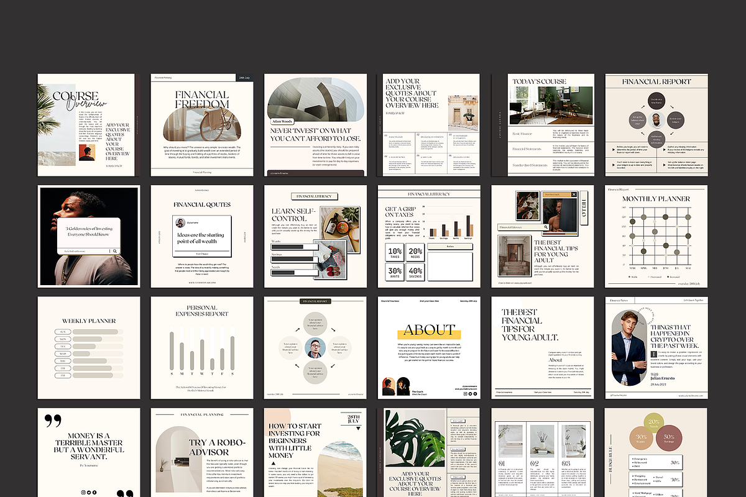Open the www.yourwebsite.com link on the Financial Quotes post

[202, 283]
